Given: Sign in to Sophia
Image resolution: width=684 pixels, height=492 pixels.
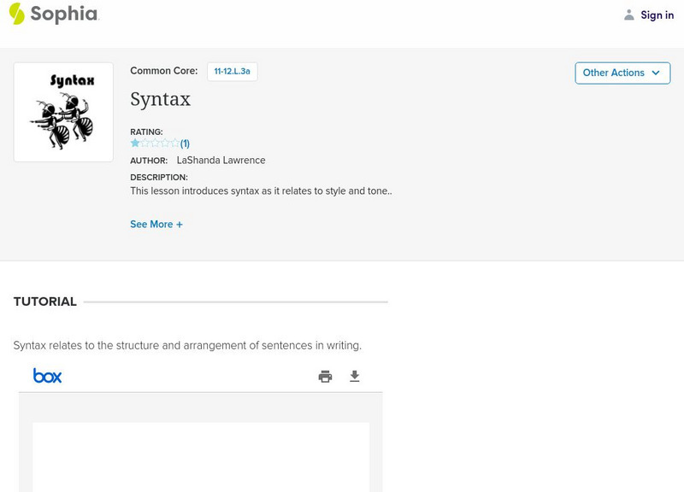Looking at the screenshot, I should point(657,15).
